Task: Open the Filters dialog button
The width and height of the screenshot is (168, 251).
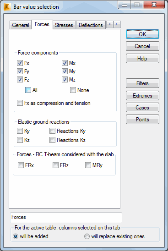Action: [142, 83]
